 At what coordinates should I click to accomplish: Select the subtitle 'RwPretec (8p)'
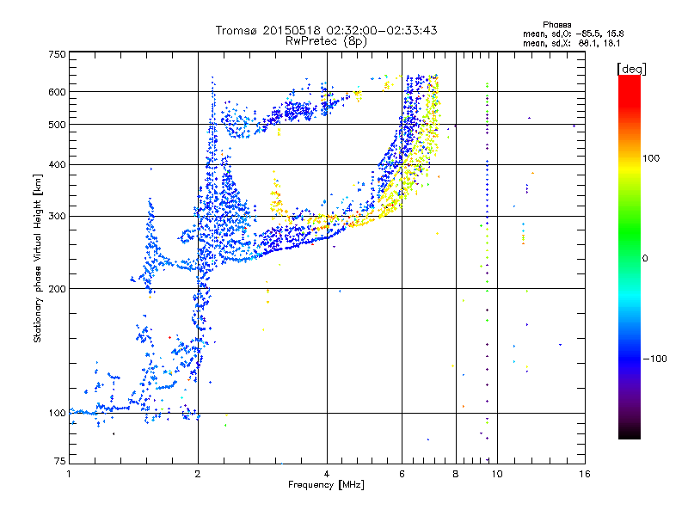(326, 41)
